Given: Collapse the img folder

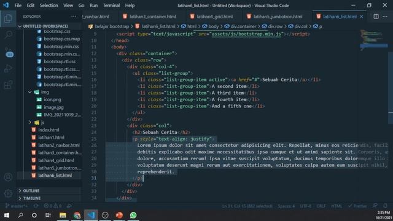Looking at the screenshot, I should [30, 92].
